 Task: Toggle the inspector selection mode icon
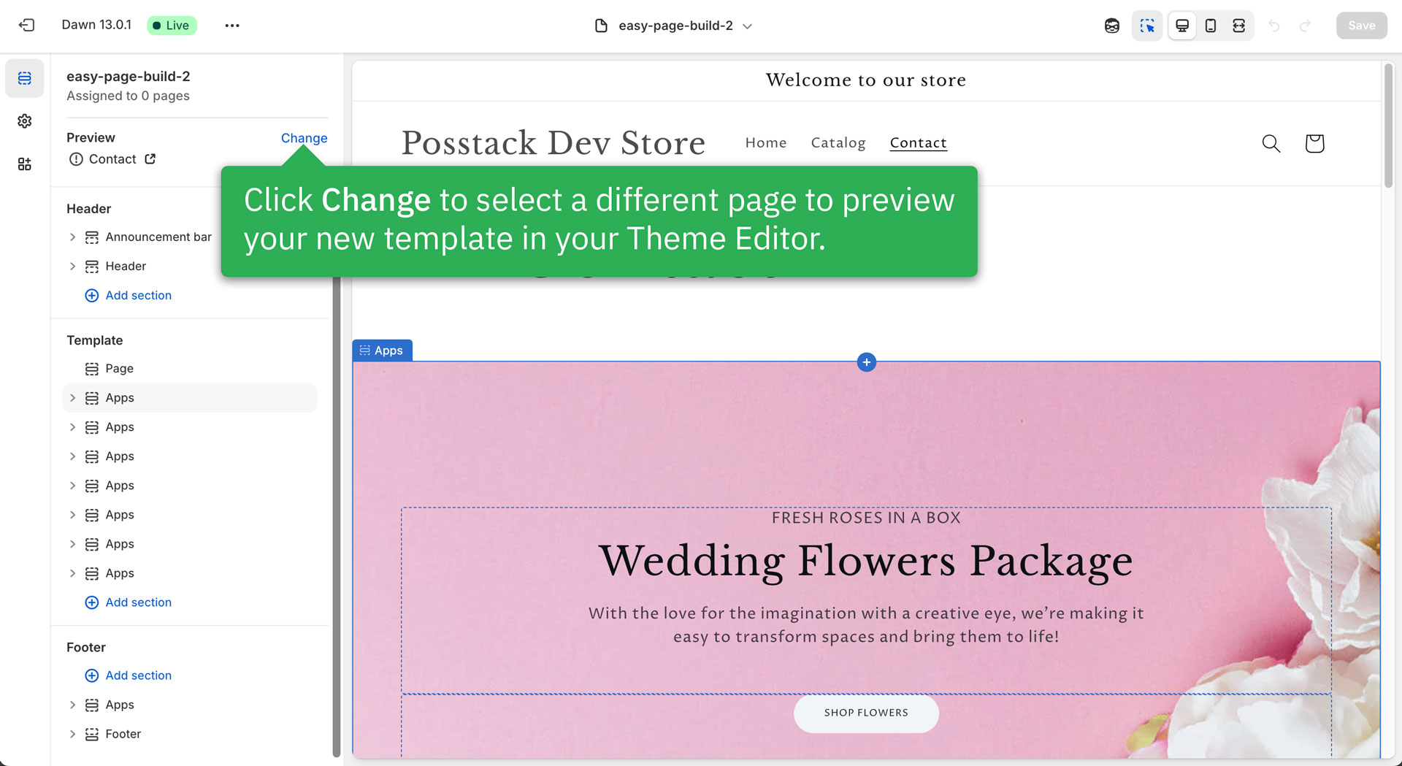tap(1147, 26)
